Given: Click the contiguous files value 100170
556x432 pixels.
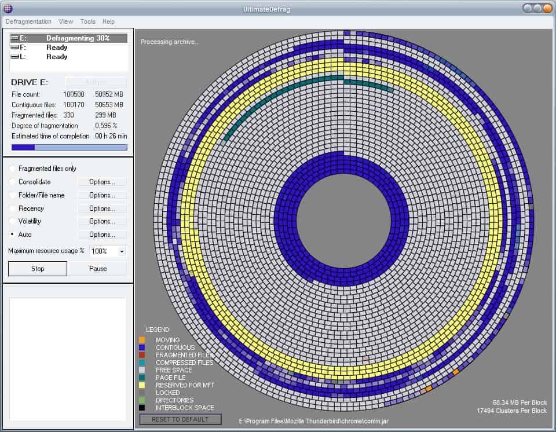Looking at the screenshot, I should [x=74, y=105].
